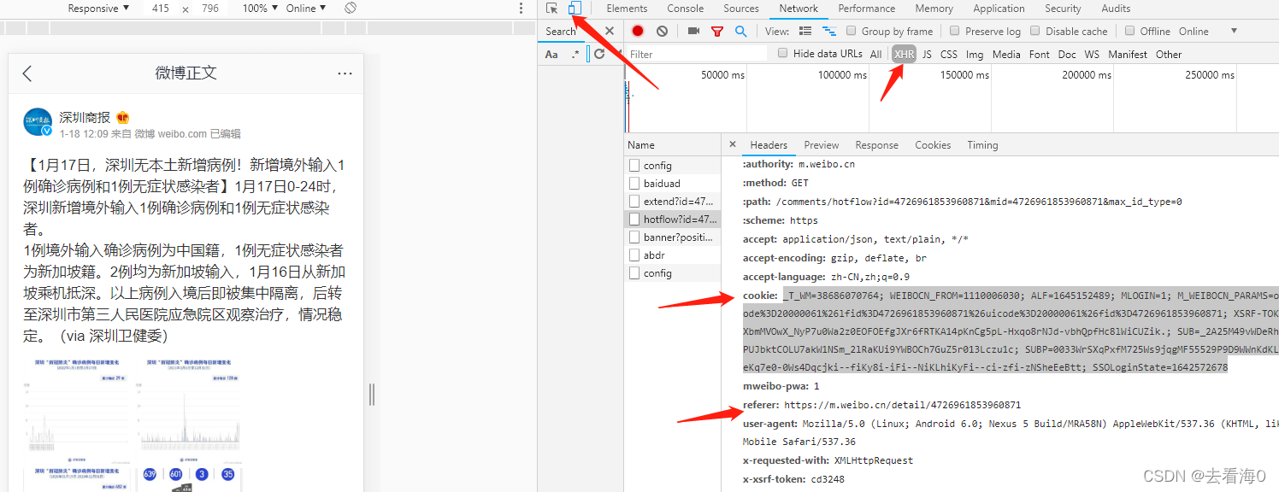Select the extend?id=47... request row

click(x=673, y=202)
